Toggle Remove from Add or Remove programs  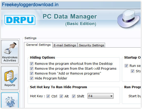pyautogui.click(x=31, y=73)
